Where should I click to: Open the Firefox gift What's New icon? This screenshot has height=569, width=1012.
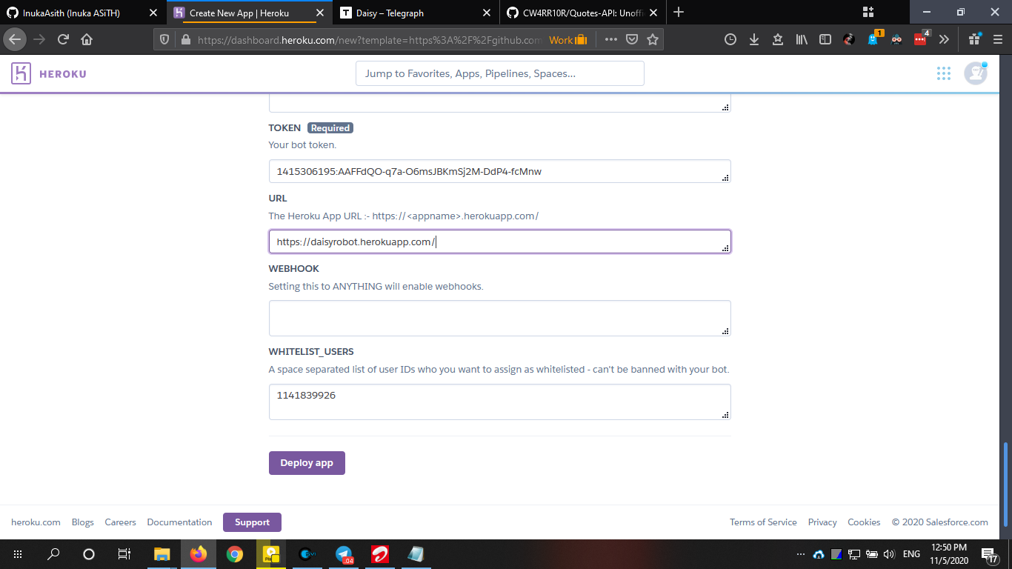[x=975, y=39]
